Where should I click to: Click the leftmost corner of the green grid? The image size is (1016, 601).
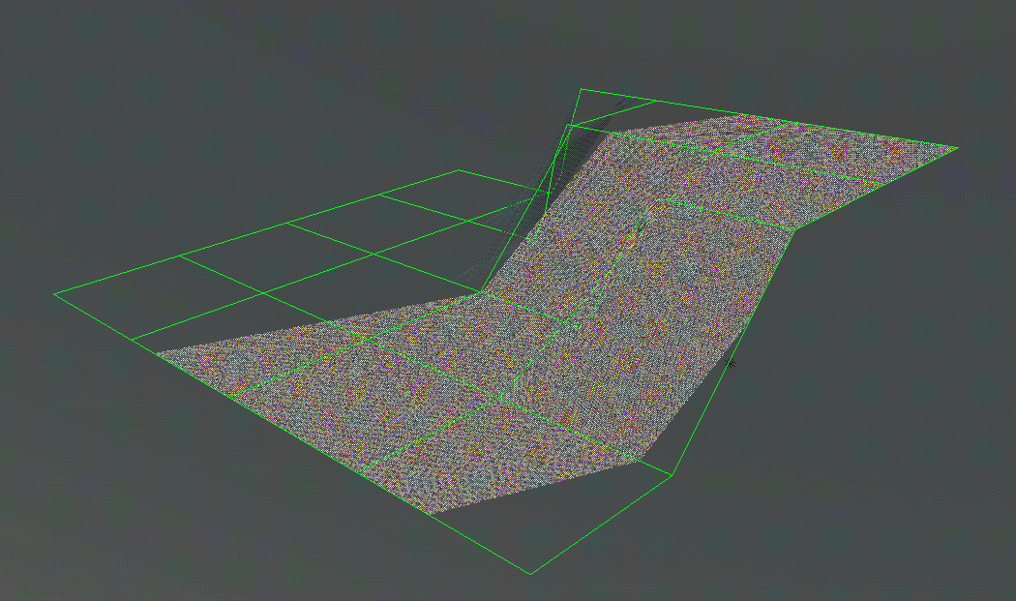point(55,293)
